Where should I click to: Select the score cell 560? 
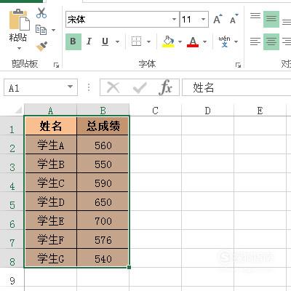103,145
